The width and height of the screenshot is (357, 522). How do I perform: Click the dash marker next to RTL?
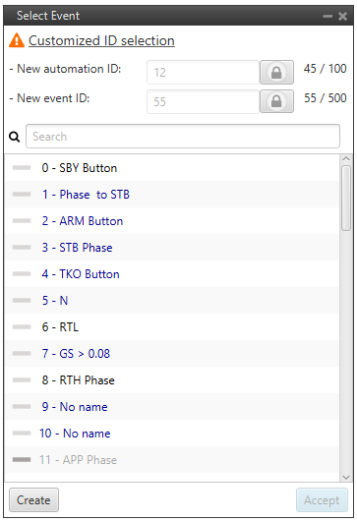tap(22, 327)
